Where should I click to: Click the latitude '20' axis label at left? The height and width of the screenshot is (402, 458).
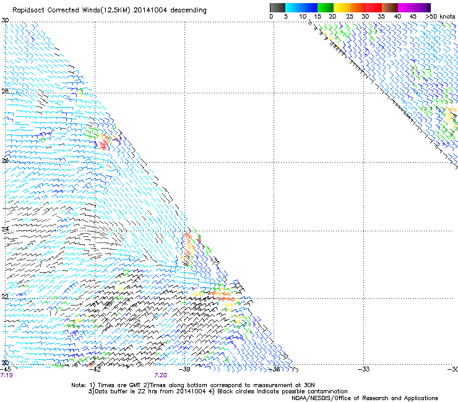click(x=5, y=363)
